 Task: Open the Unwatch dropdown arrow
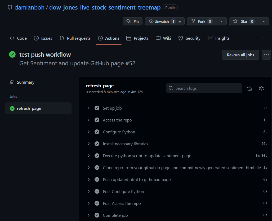[180, 22]
